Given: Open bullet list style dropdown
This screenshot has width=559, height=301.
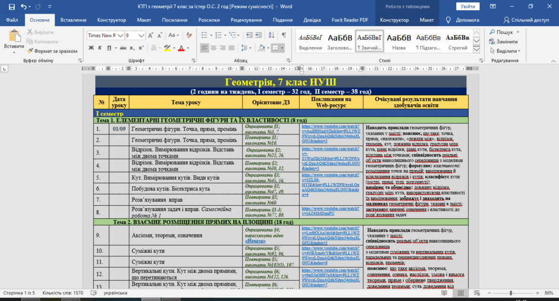Looking at the screenshot, I should click(211, 35).
